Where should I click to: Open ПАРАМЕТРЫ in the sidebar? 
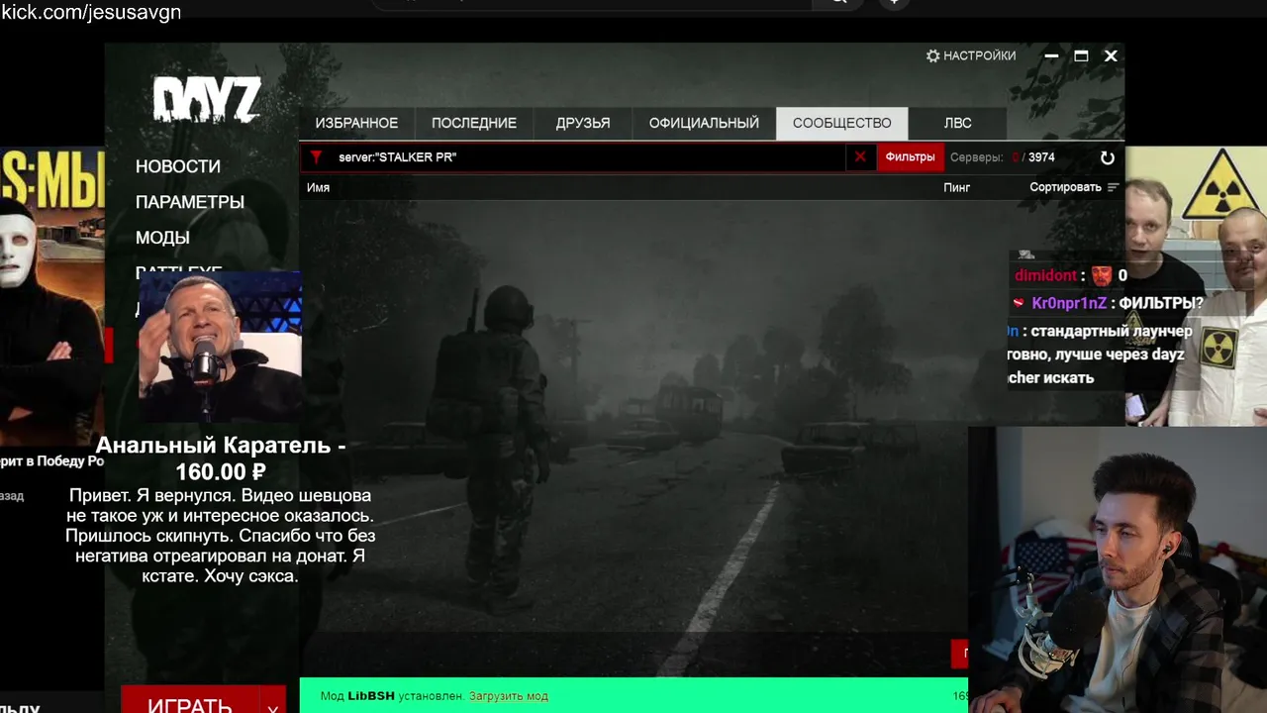pyautogui.click(x=190, y=202)
